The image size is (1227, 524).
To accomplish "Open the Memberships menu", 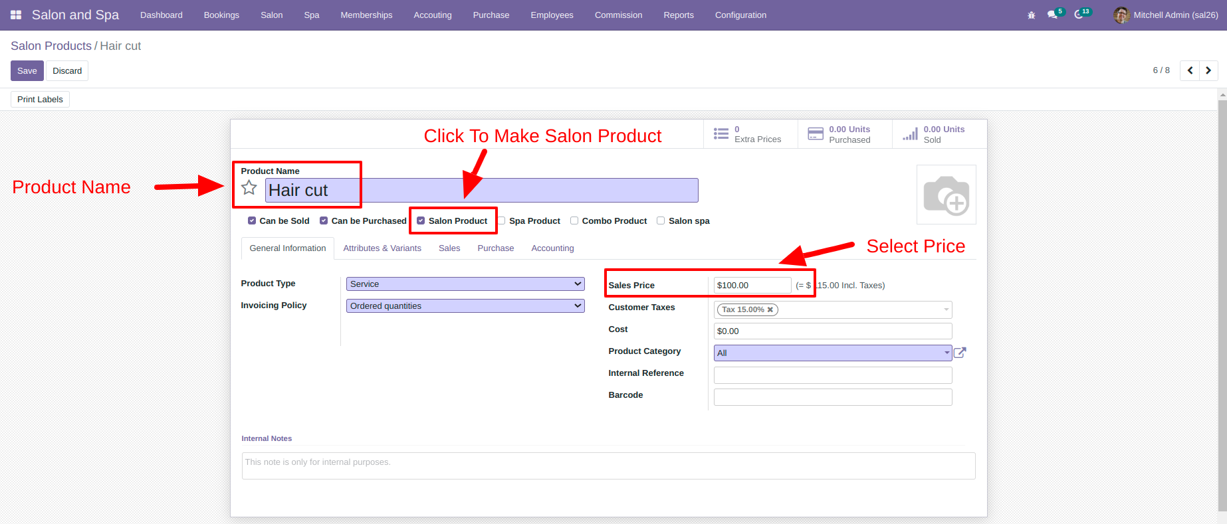I will (x=366, y=15).
